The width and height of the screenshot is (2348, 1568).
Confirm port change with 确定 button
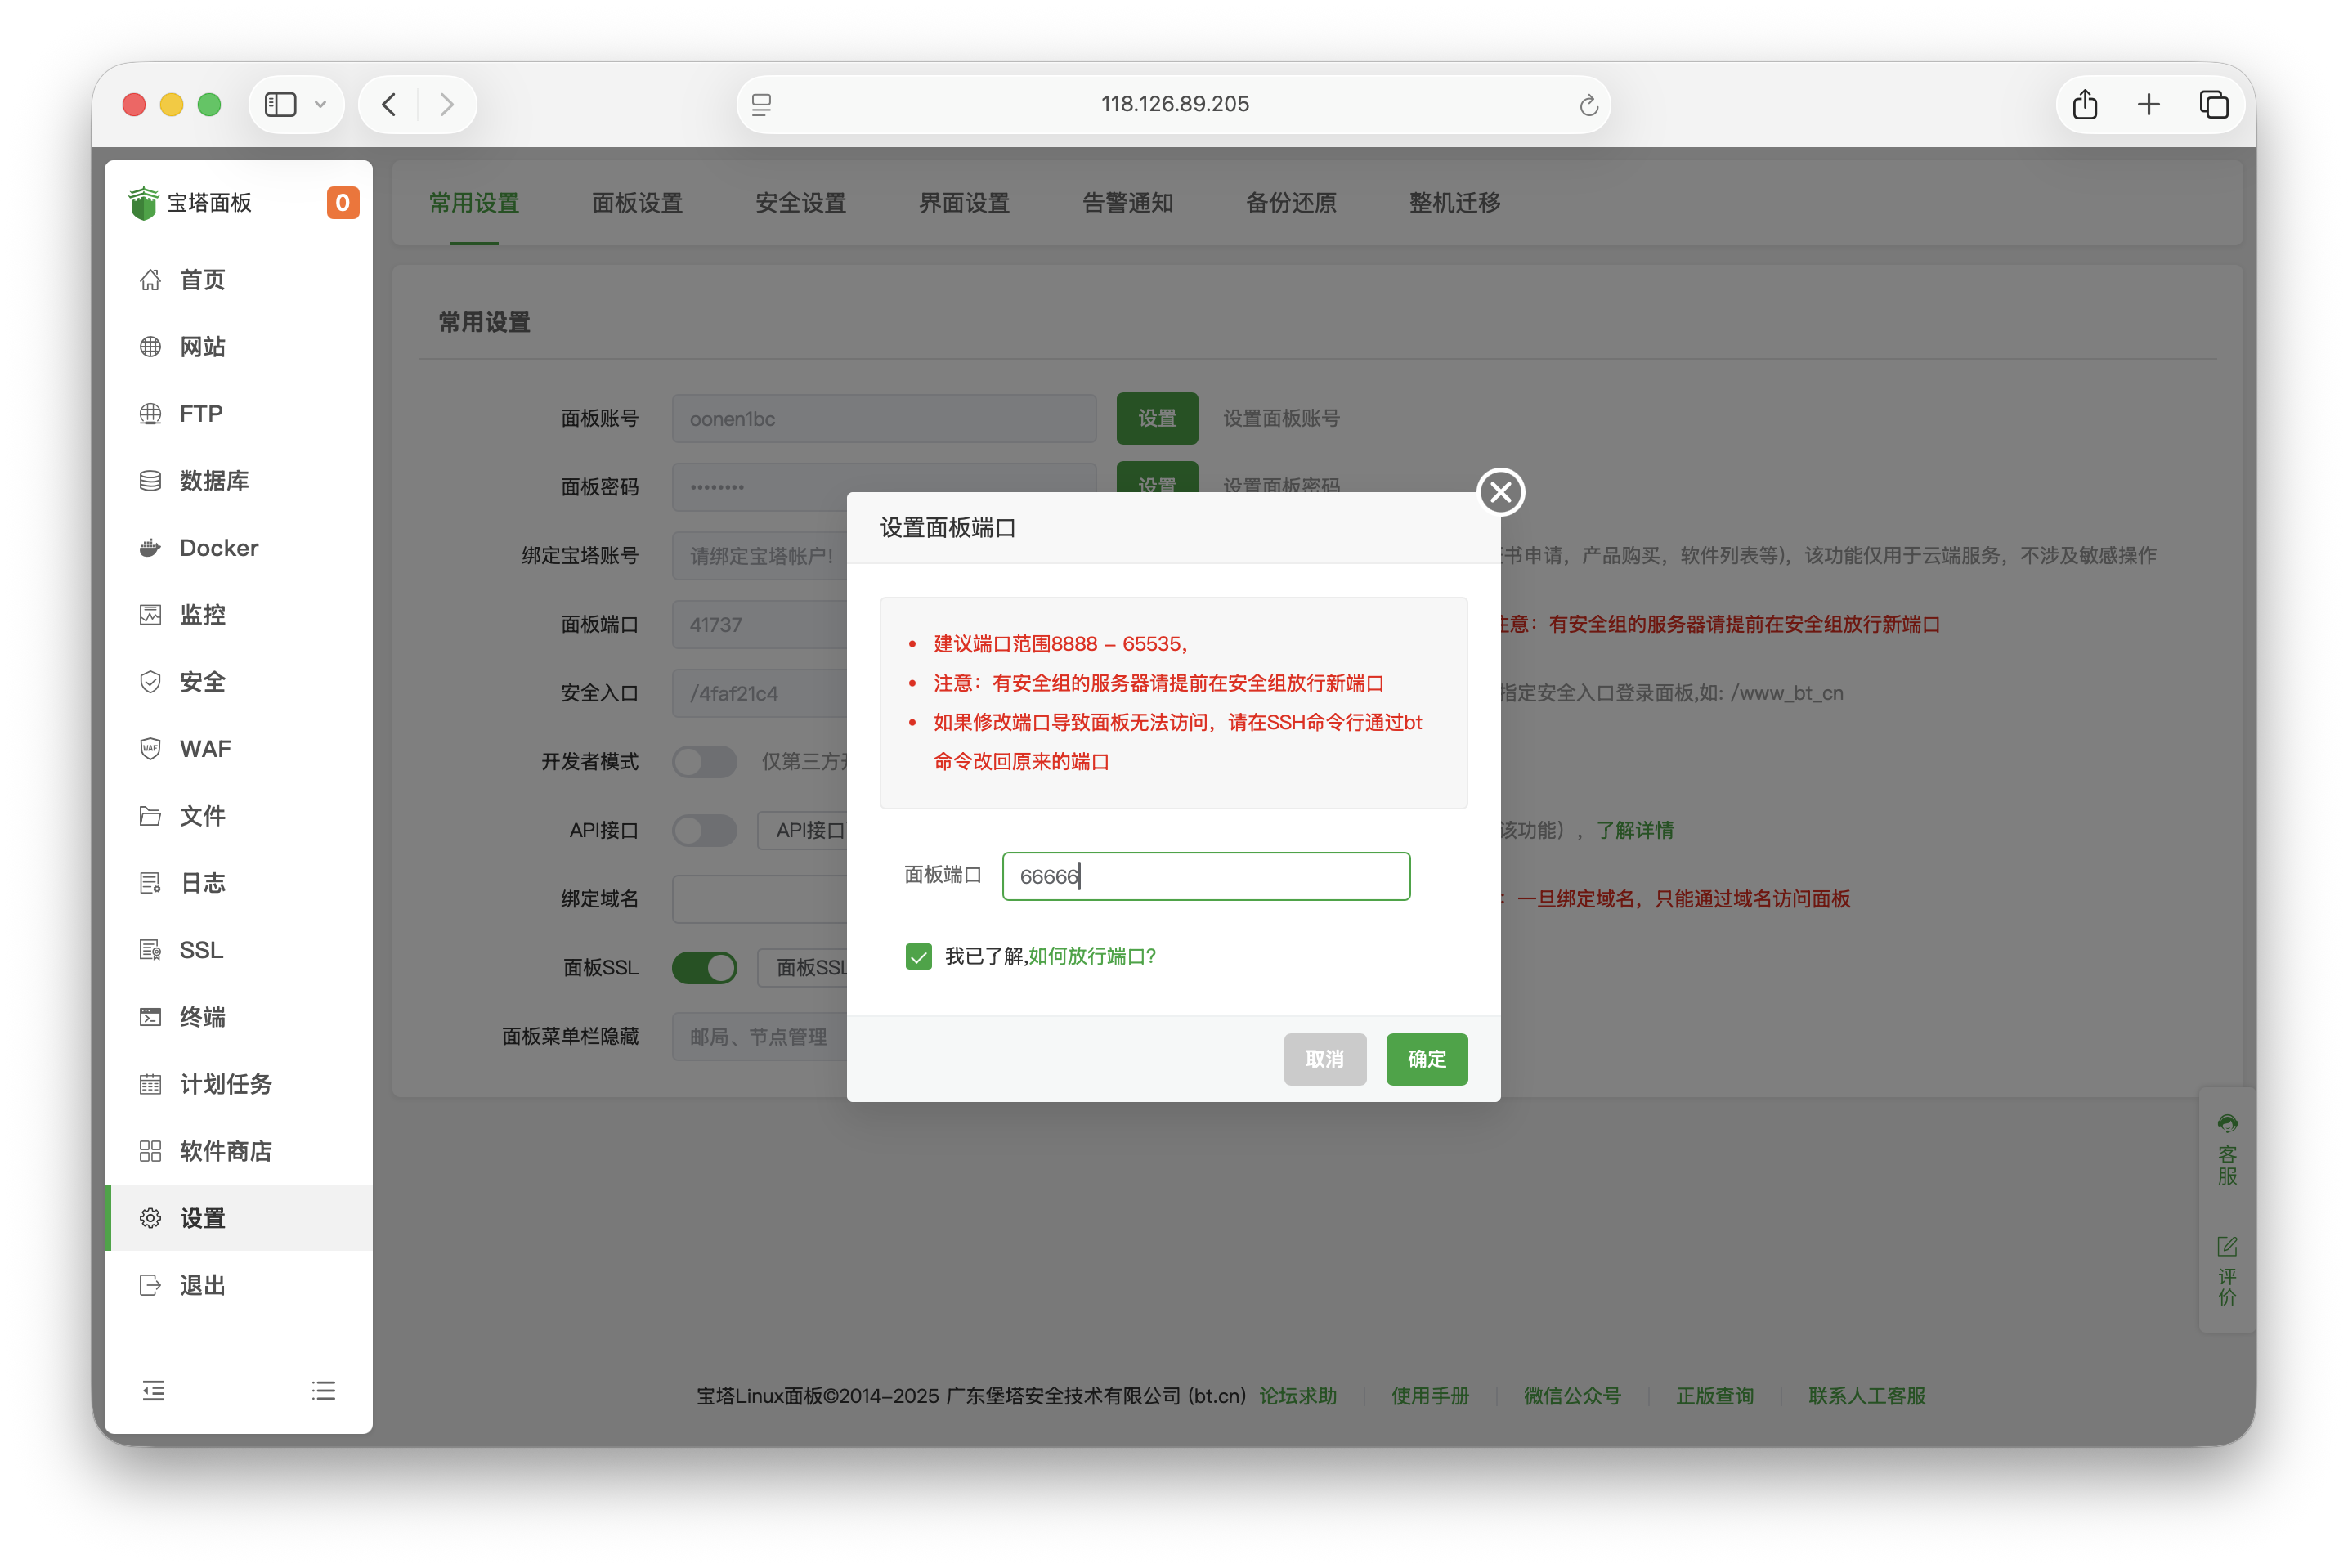point(1426,1059)
